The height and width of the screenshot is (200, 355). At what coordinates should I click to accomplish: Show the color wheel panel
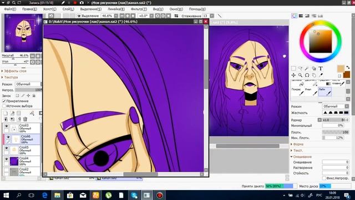[x=294, y=16]
